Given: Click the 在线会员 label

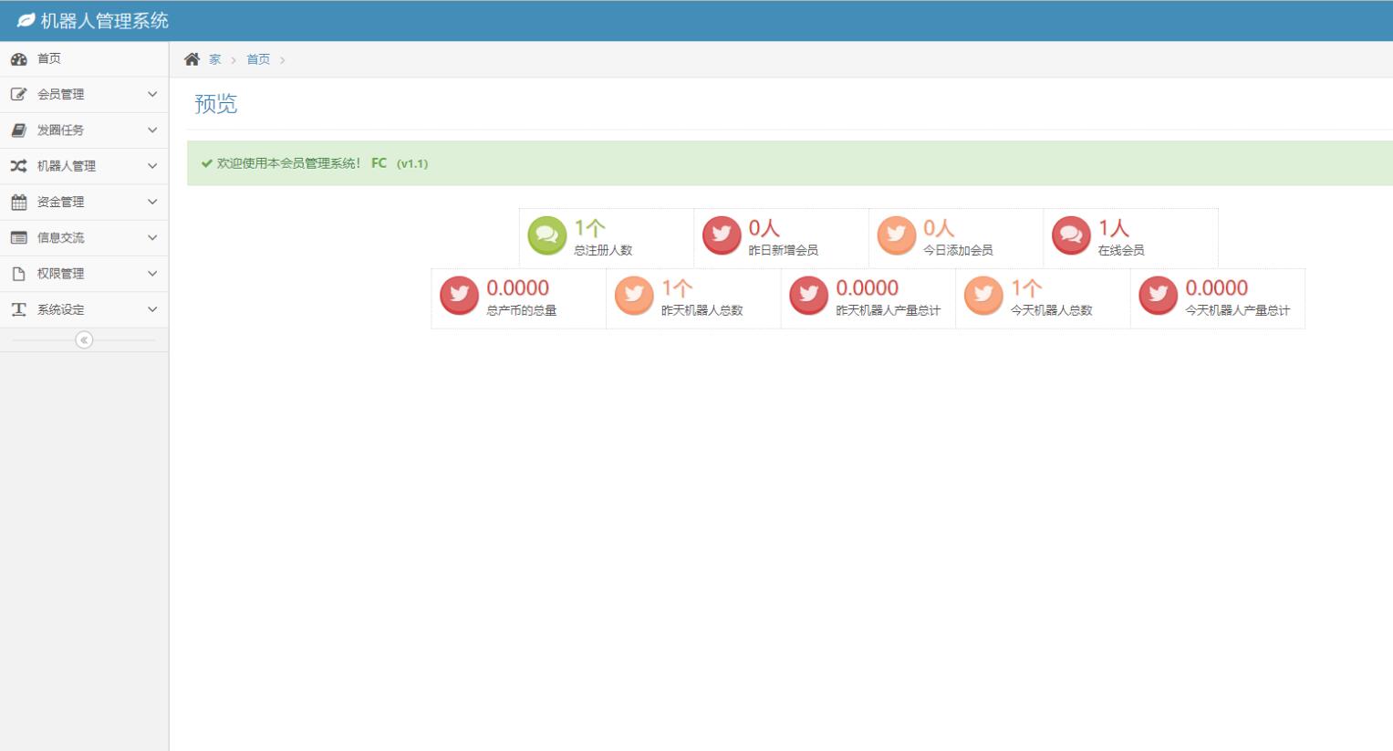Looking at the screenshot, I should (x=1121, y=250).
